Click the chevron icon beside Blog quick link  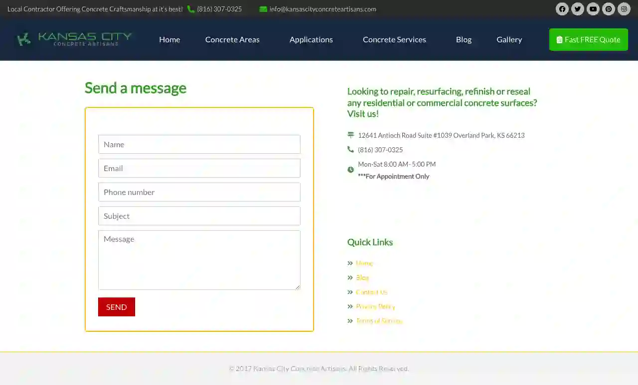tap(350, 278)
